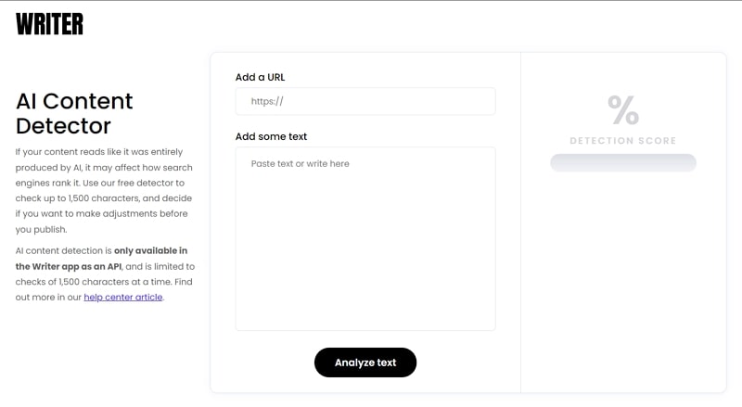Viewport: 742px width, 407px height.
Task: Click the 'the Writer app as an API' text
Action: [x=69, y=266]
